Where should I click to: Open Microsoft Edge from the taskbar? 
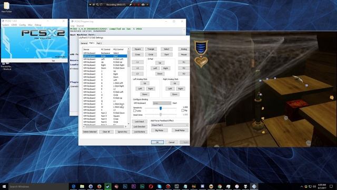click(74, 186)
